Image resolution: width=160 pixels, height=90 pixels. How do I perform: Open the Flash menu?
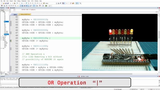click(15, 1)
